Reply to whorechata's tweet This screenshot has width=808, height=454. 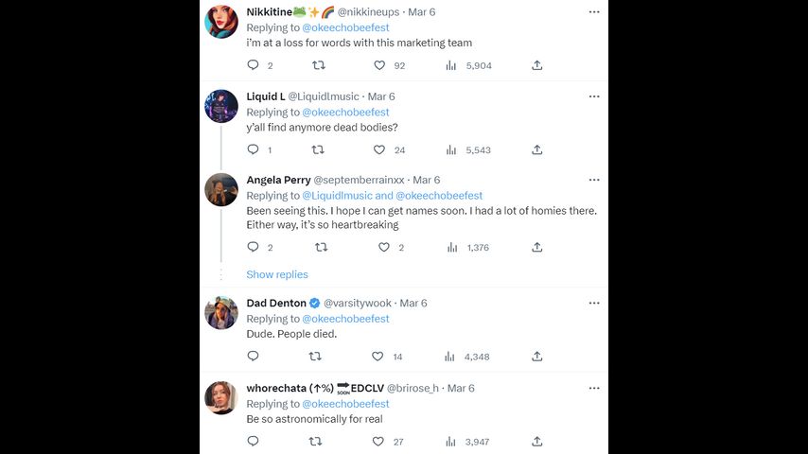[x=253, y=441]
